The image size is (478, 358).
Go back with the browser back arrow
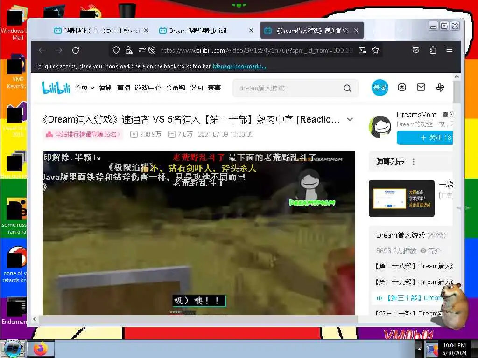point(42,50)
